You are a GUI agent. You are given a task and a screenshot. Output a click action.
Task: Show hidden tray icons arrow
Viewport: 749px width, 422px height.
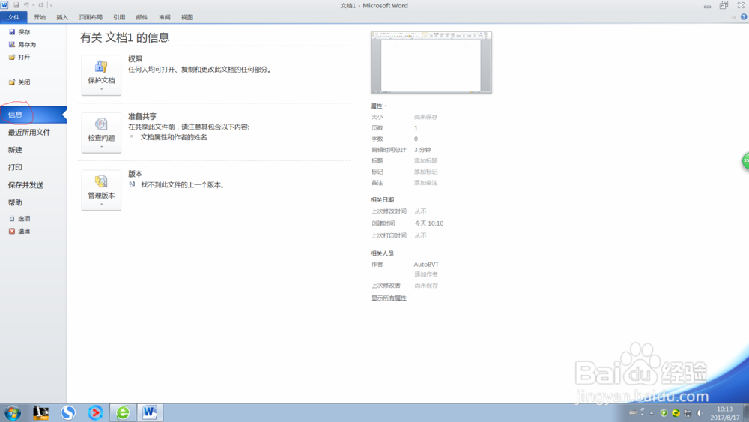(652, 413)
